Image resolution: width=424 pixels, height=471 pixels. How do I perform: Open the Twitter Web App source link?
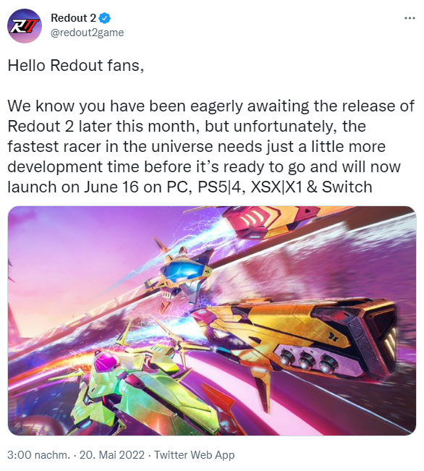coord(194,455)
